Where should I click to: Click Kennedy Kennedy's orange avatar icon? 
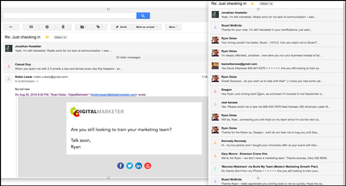(215, 143)
